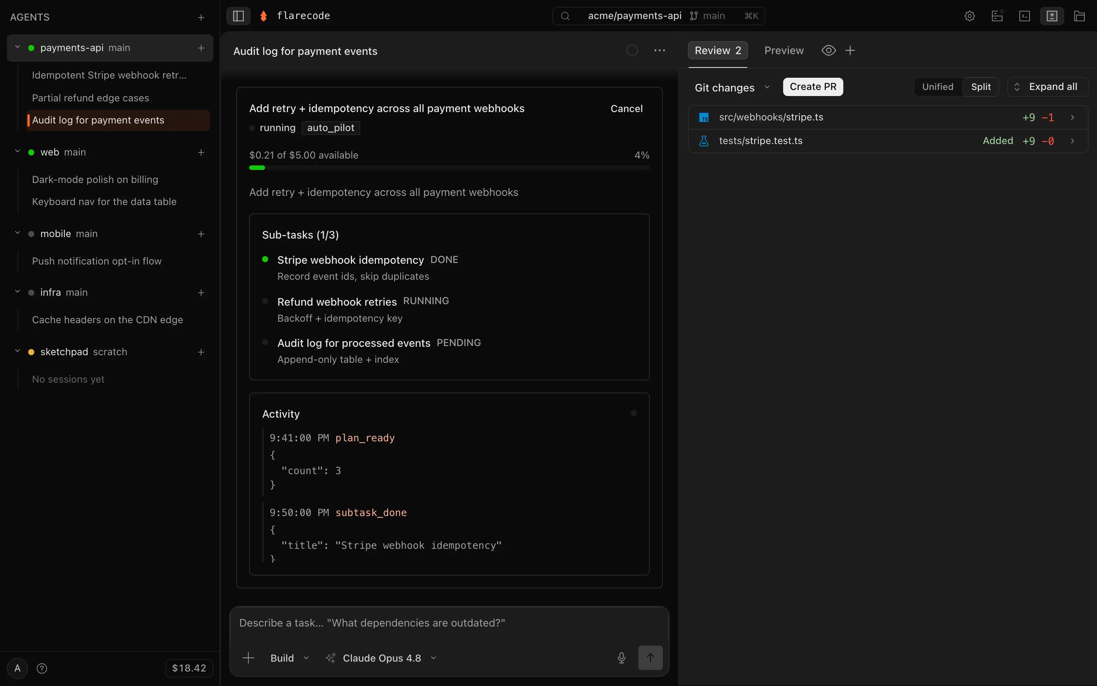Open Partial refund edge cases session
The image size is (1097, 686).
[118, 98]
